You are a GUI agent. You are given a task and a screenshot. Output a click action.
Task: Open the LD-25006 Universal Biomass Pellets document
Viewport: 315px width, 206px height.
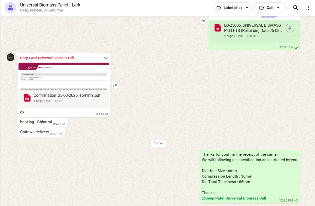coord(252,28)
